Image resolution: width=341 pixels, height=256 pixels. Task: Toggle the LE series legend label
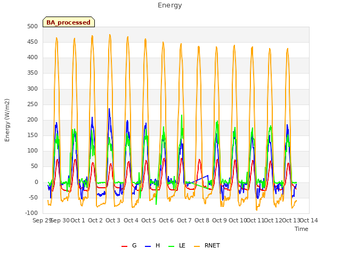(x=182, y=245)
